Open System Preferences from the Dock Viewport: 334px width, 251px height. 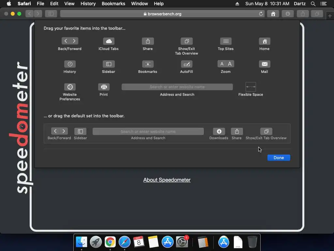tap(182, 242)
